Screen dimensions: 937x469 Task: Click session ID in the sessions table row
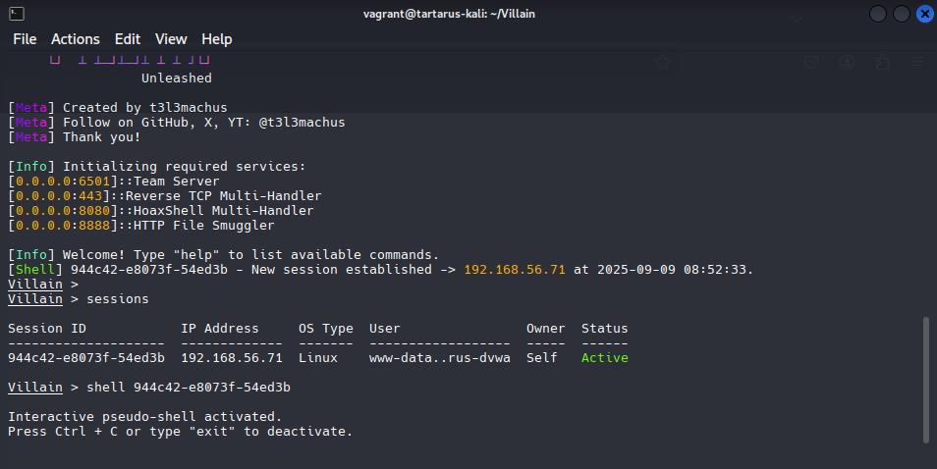pos(86,358)
